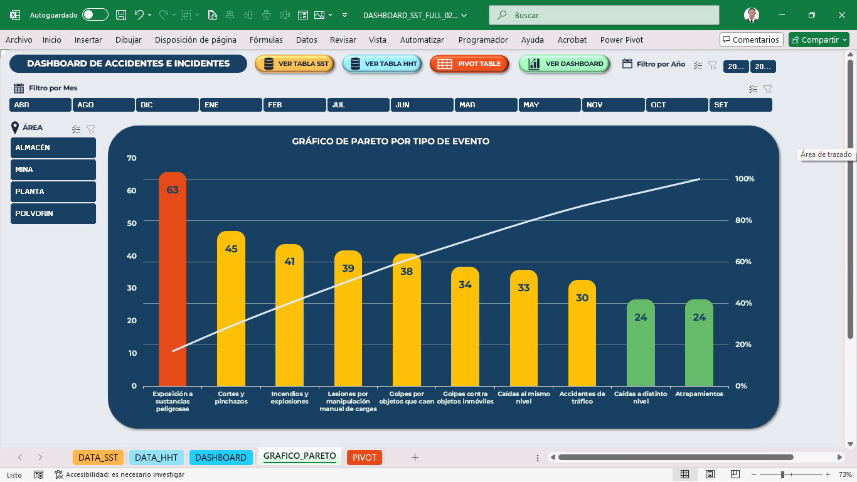The image size is (857, 482).
Task: Select the first year slicer button
Action: [736, 67]
